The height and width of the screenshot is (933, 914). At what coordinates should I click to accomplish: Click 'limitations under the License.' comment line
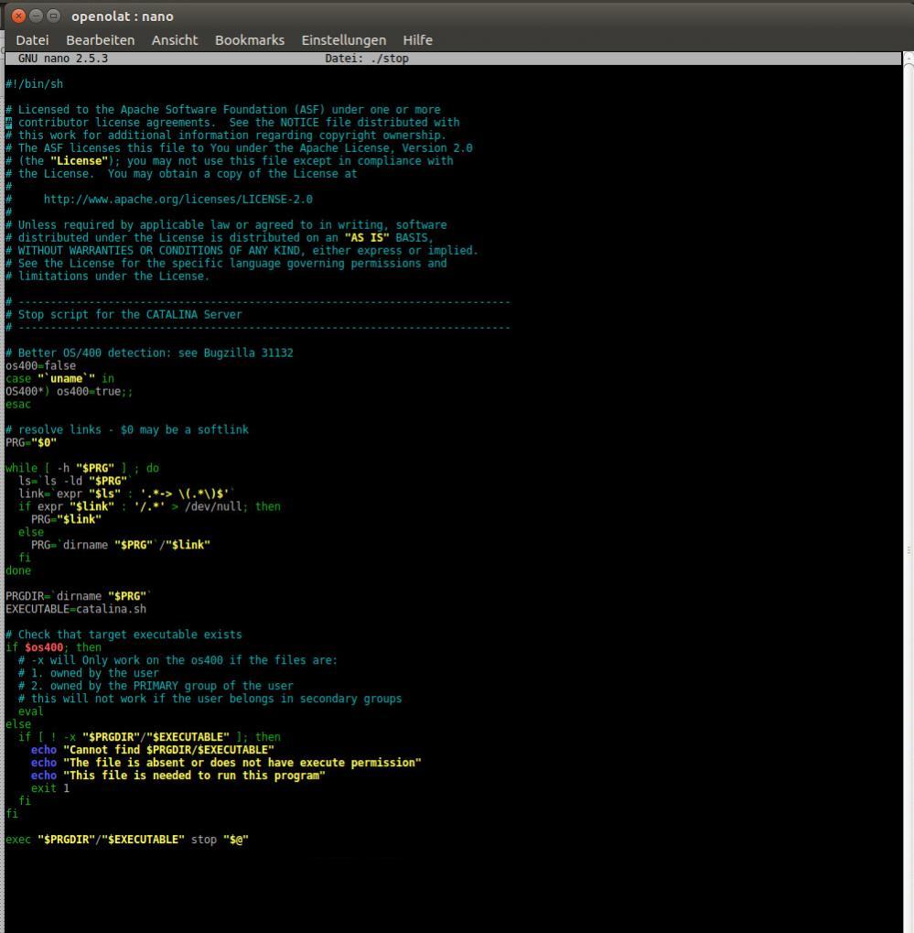(108, 277)
